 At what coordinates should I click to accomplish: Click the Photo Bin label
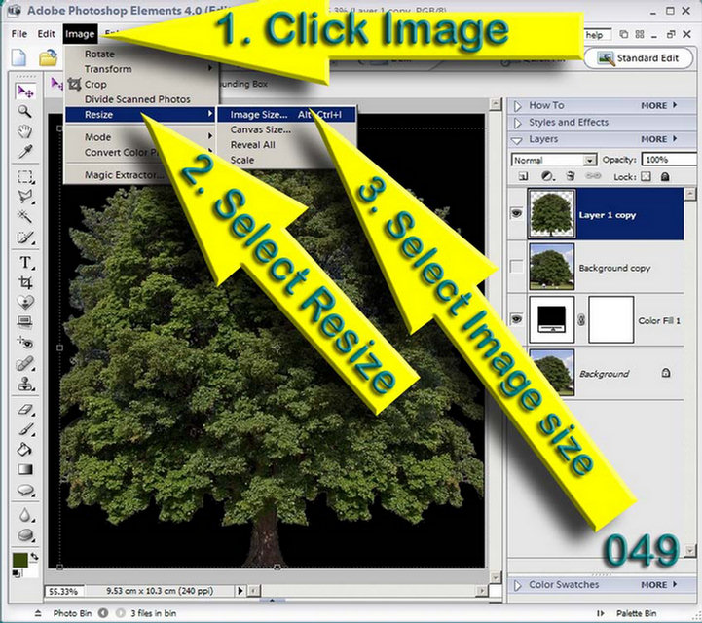click(72, 613)
